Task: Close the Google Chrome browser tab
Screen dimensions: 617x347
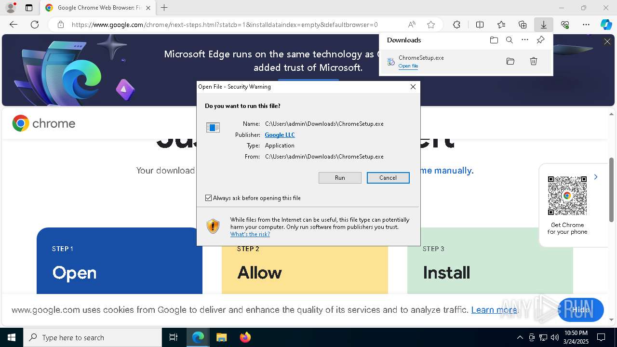Action: pyautogui.click(x=148, y=8)
